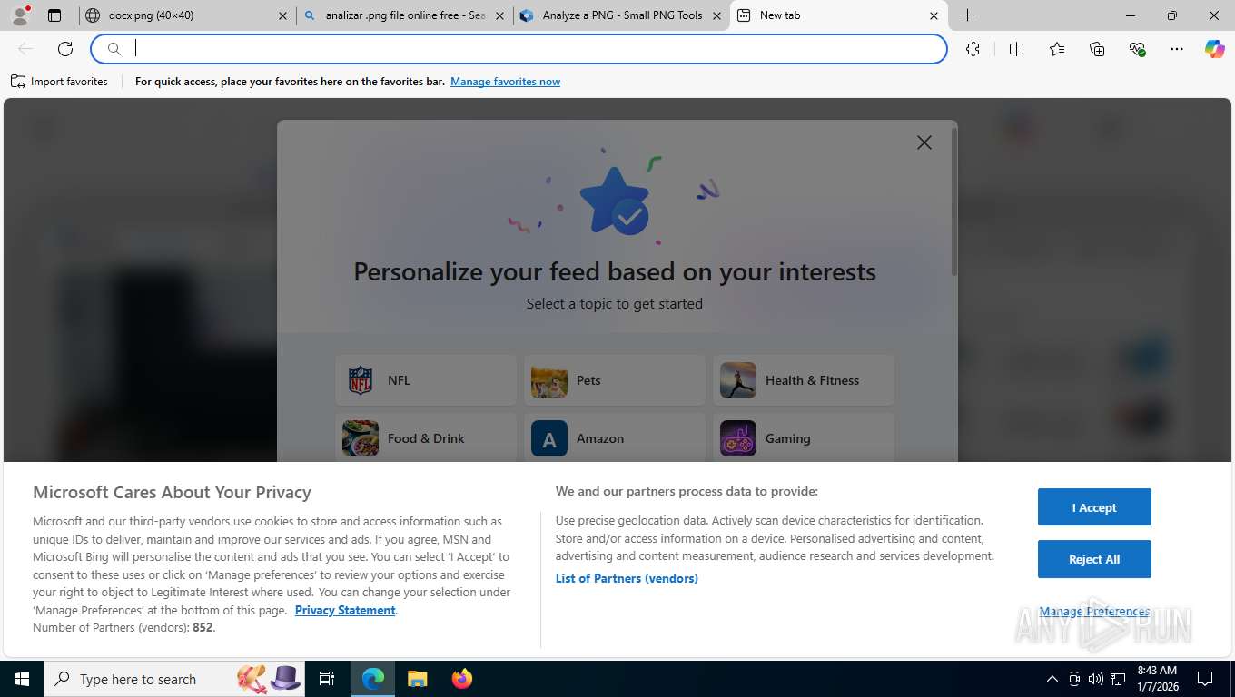Open the Privacy Statement link
1235x697 pixels.
coord(345,610)
